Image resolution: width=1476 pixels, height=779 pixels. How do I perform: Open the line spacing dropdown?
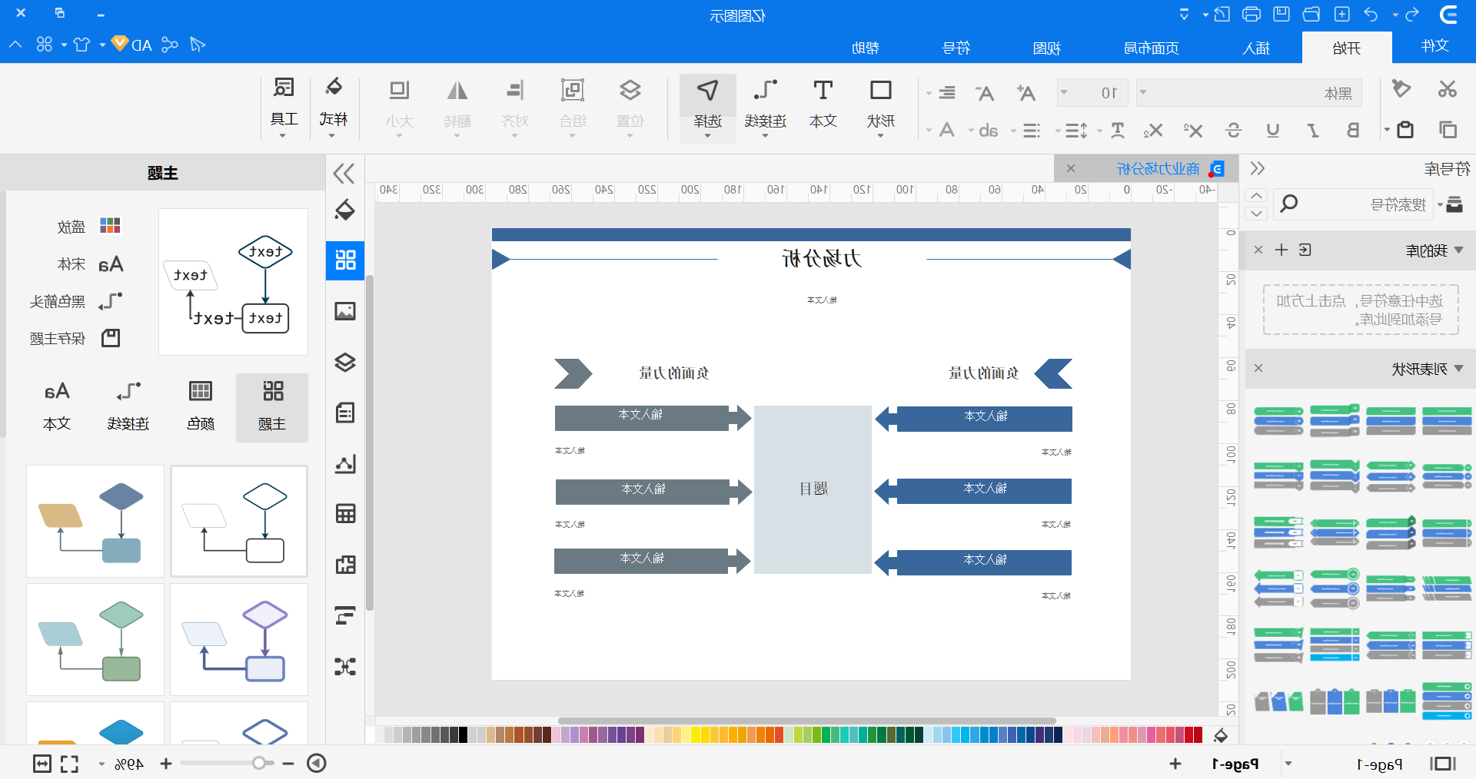click(1057, 131)
